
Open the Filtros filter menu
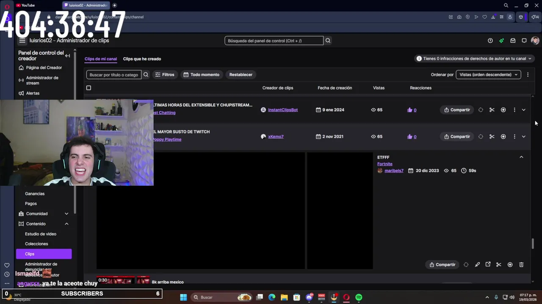click(x=165, y=75)
